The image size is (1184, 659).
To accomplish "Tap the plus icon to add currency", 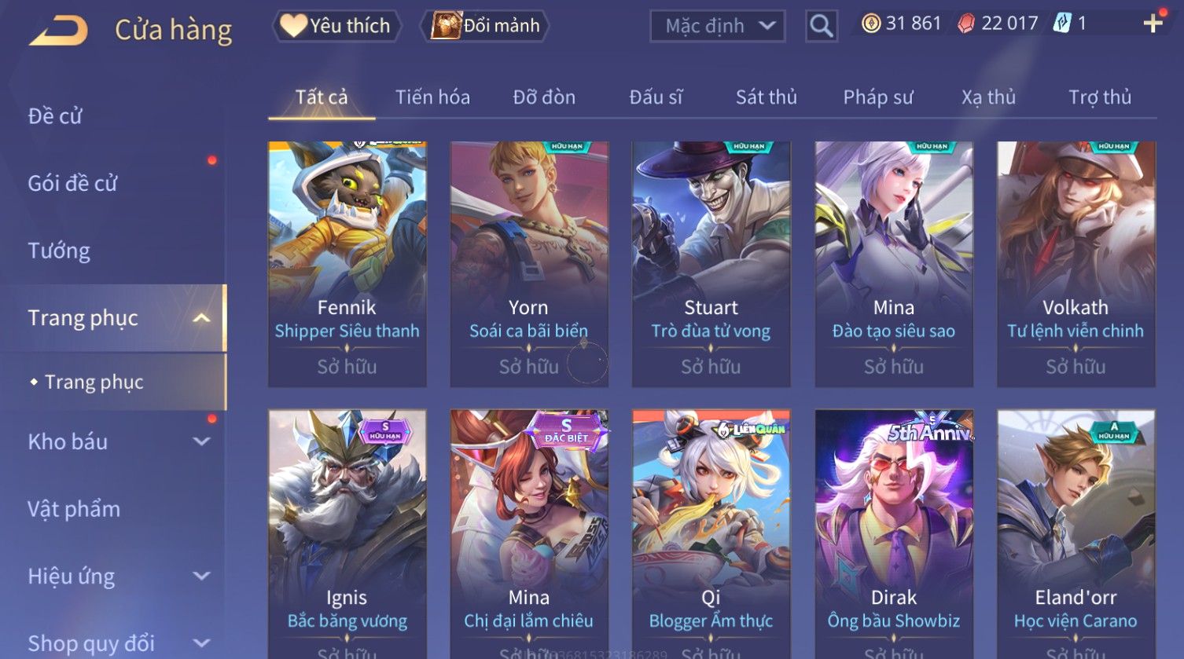I will click(1153, 24).
